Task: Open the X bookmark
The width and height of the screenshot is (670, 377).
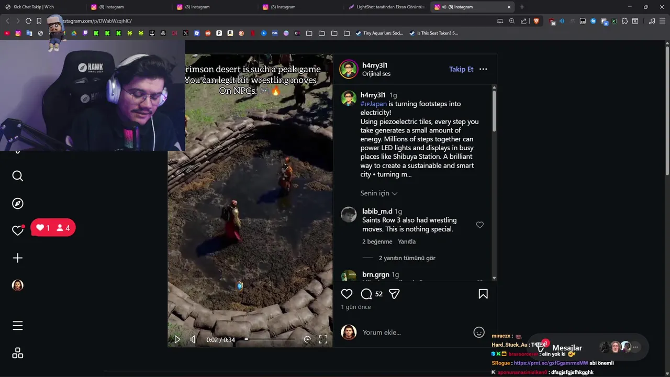Action: 185,33
